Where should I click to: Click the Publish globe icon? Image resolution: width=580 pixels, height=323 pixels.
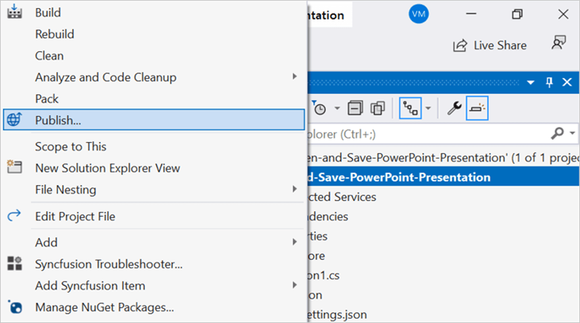[x=14, y=120]
